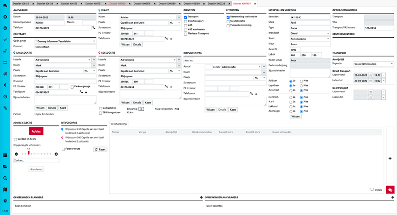Open time dropdown for Laden tot 15:22

(x=384, y=81)
